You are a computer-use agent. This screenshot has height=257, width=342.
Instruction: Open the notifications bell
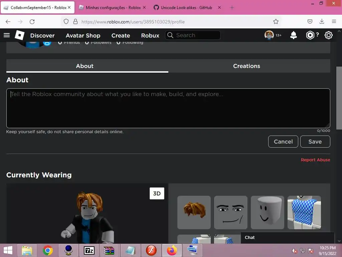coord(294,35)
